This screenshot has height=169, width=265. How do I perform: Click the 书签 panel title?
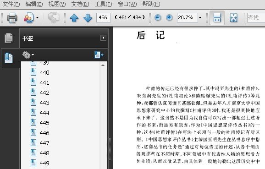(28, 38)
